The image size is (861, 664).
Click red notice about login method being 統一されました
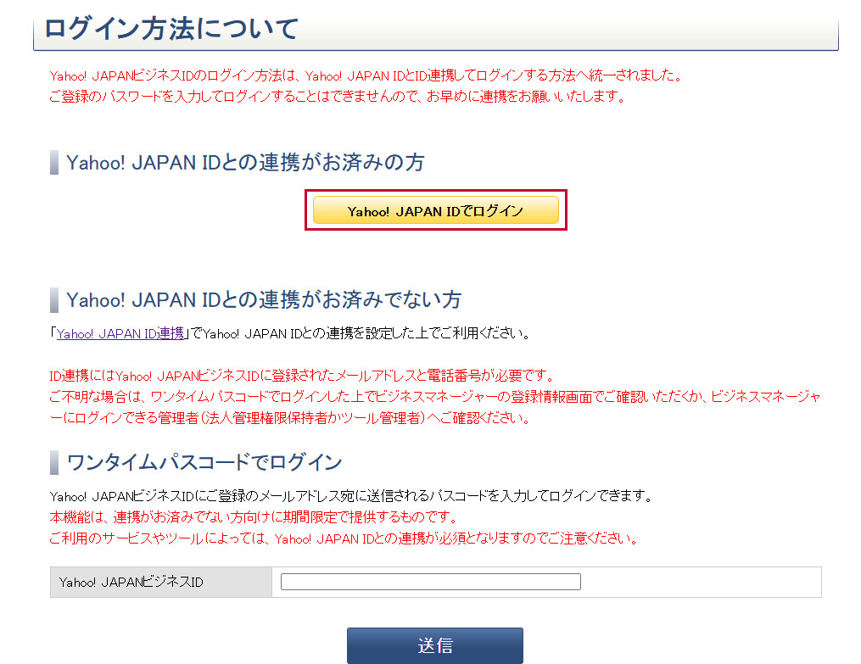coord(366,75)
